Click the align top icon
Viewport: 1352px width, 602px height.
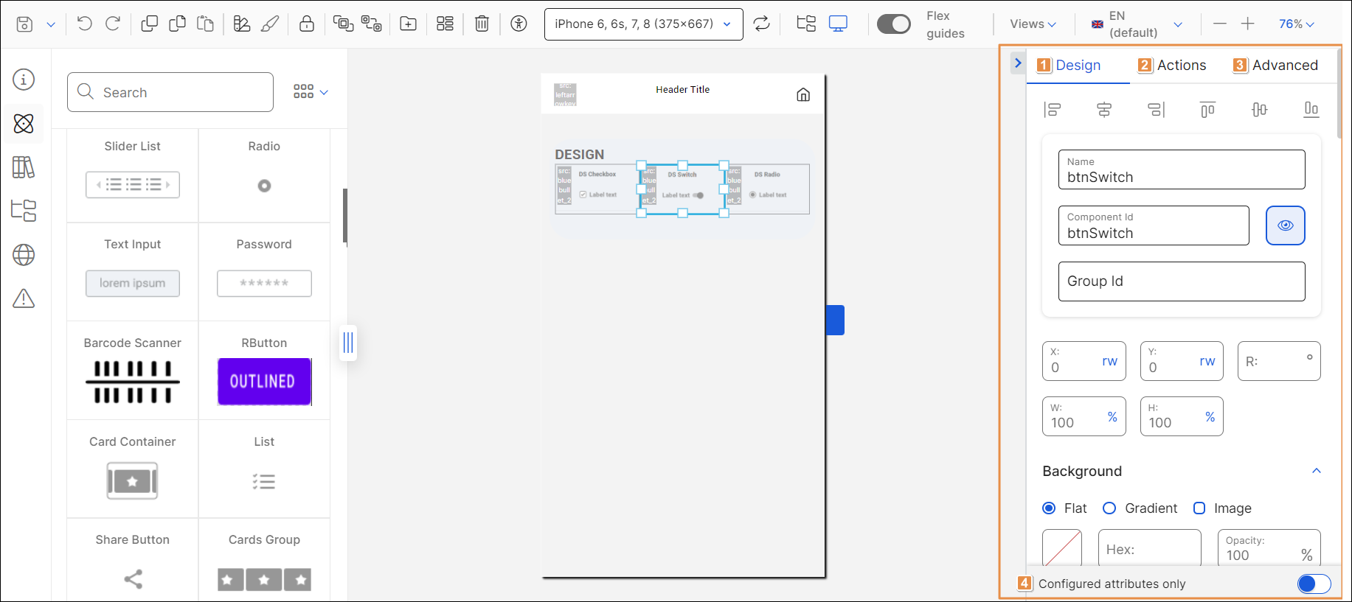[1207, 110]
